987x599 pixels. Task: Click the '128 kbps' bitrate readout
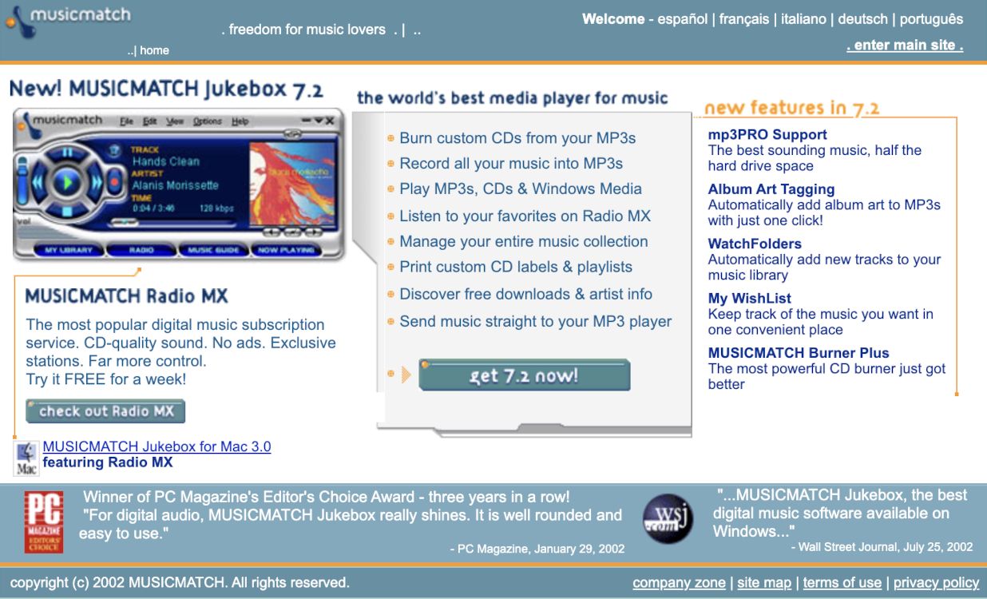216,208
